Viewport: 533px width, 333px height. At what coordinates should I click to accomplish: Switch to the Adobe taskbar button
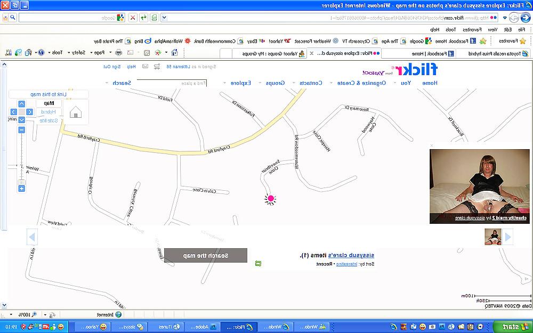(x=202, y=327)
